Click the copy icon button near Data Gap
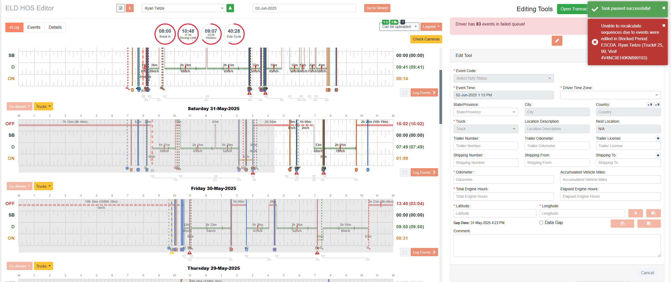Screen dimensions: 671x282 (x=622, y=223)
